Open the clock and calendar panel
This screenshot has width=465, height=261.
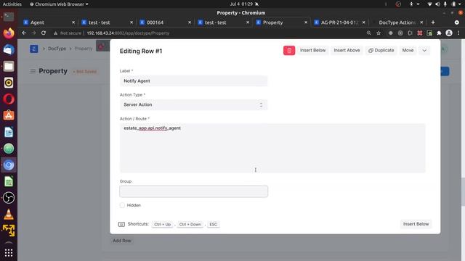240,4
